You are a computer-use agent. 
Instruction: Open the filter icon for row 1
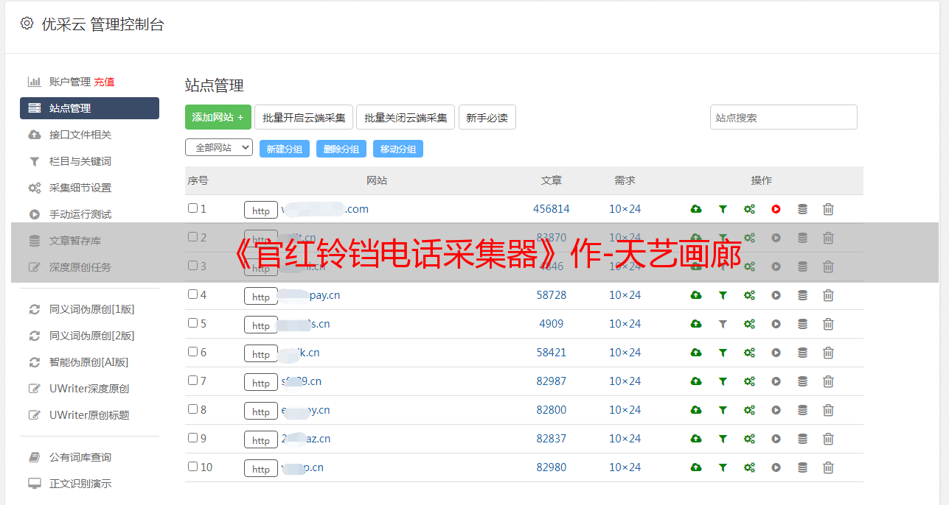pos(723,209)
